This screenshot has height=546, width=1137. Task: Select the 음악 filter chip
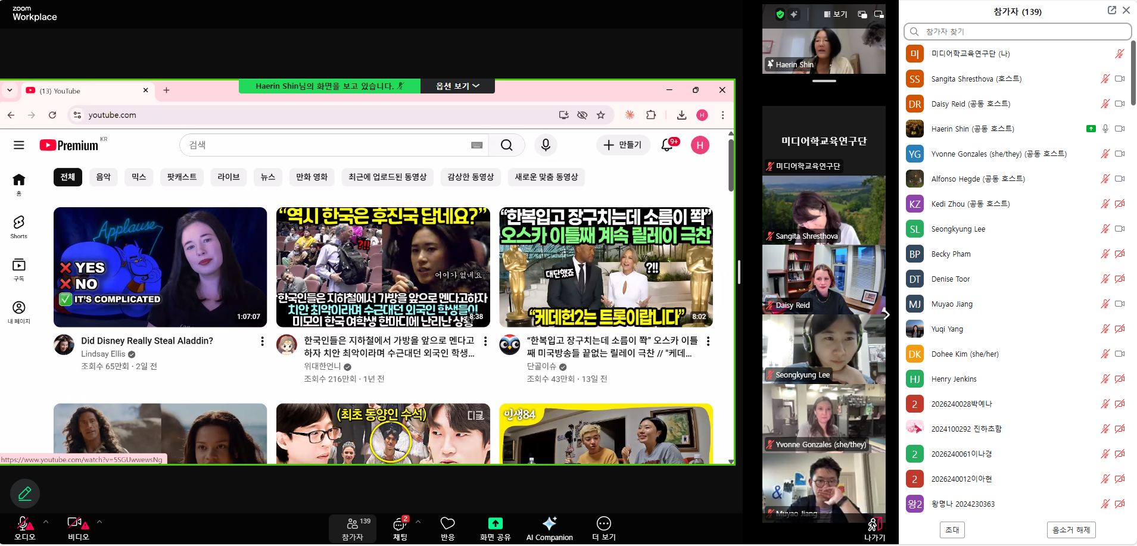point(104,177)
